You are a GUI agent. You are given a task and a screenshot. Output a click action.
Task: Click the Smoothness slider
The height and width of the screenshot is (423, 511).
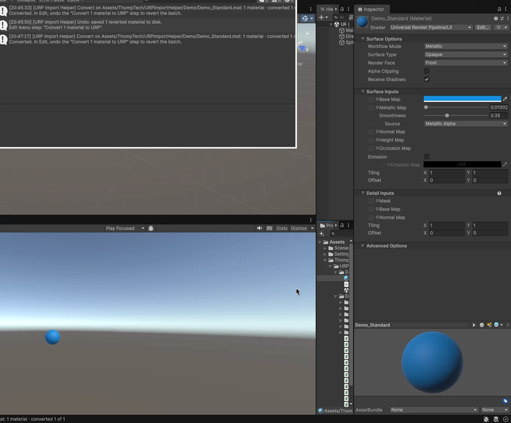coord(456,115)
